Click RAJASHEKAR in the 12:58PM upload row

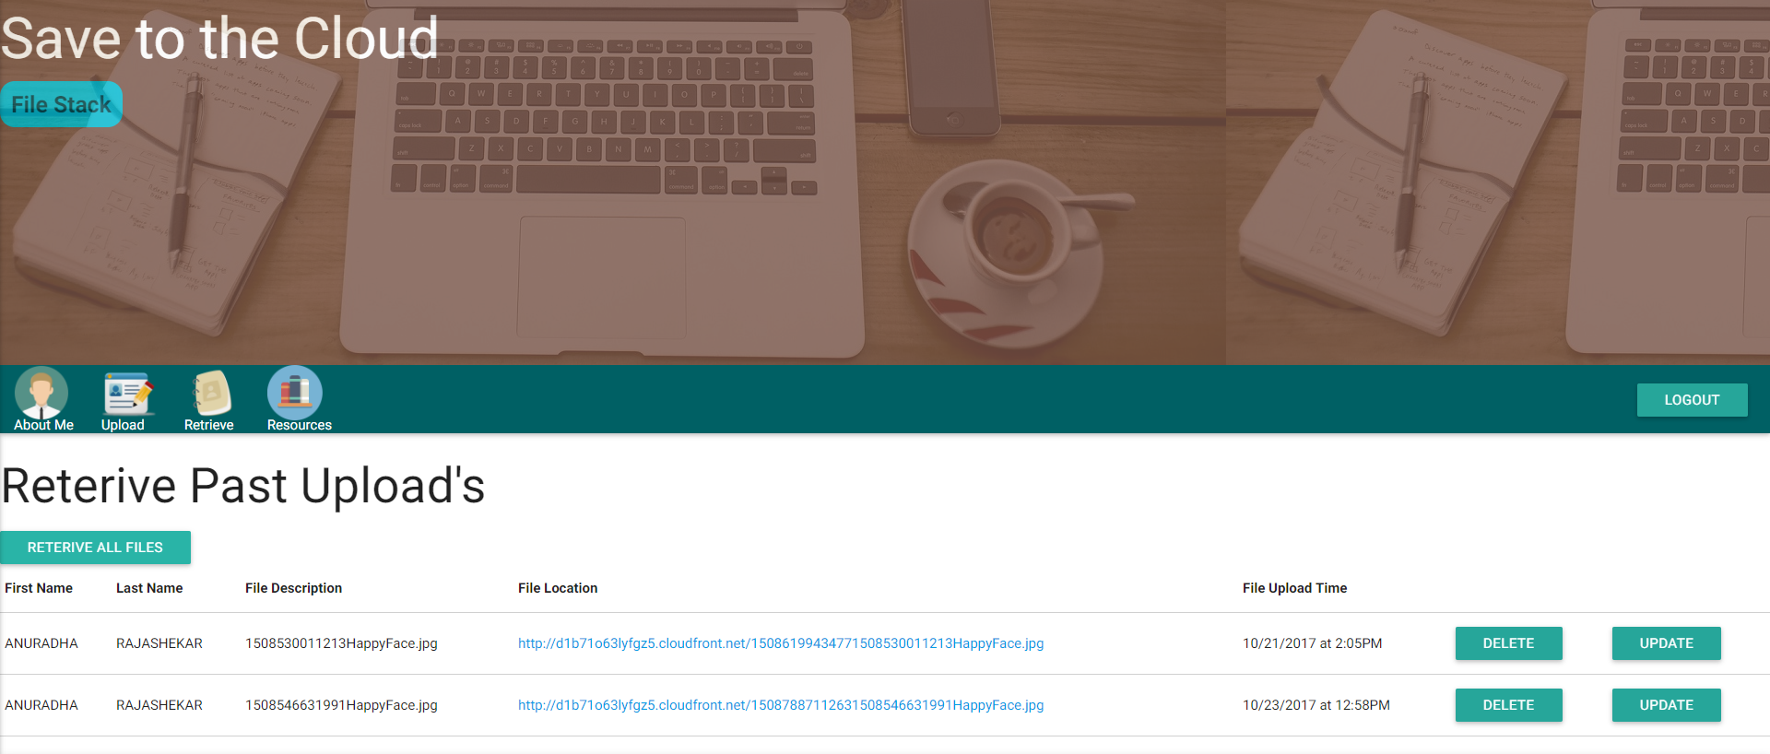[x=159, y=705]
